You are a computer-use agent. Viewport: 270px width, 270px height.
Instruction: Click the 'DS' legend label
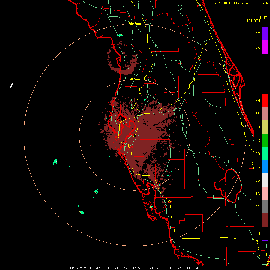(257, 180)
